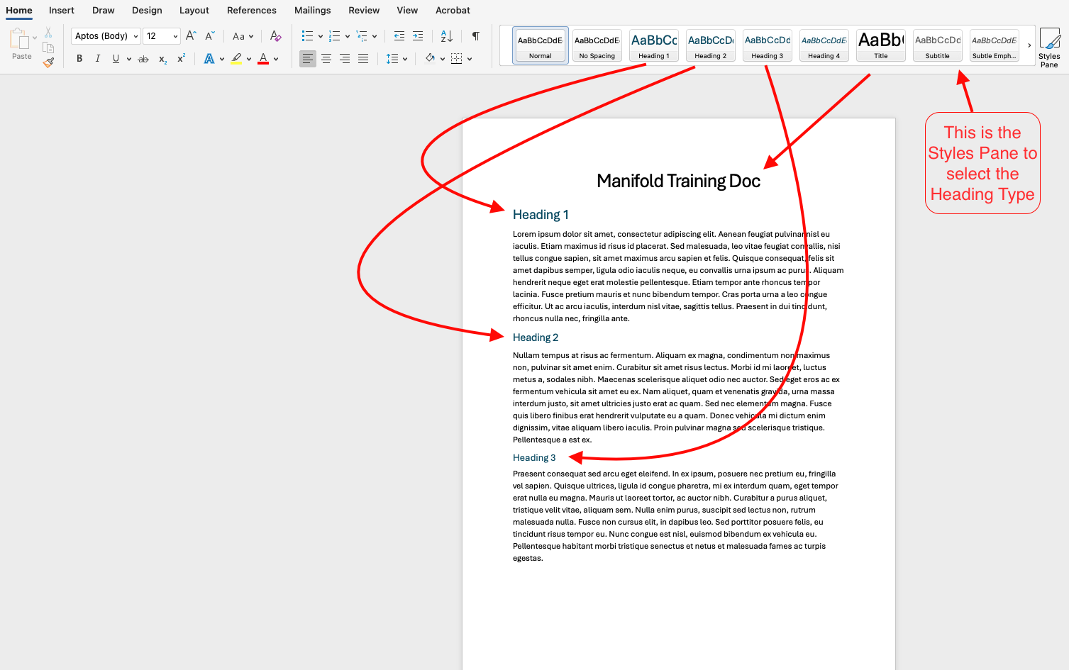Apply the Heading 2 style
1069x670 pixels.
pyautogui.click(x=710, y=45)
